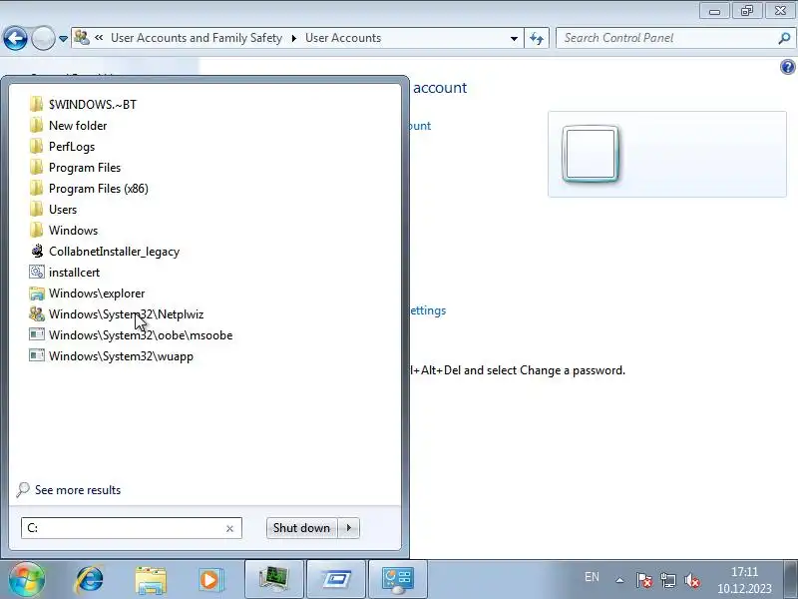Select the $WINDOWS.~BT result text

coord(93,105)
